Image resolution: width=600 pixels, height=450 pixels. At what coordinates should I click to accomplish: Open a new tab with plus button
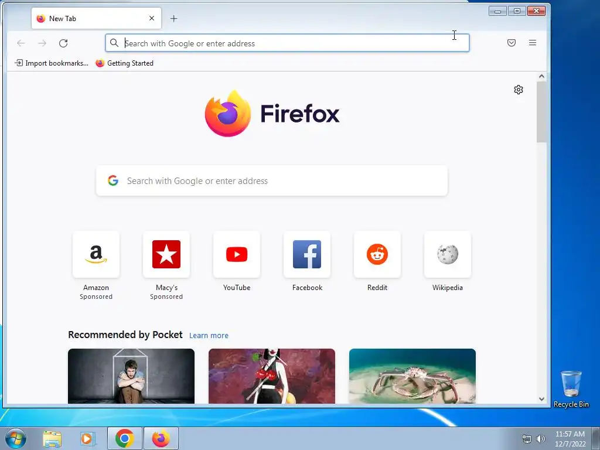(173, 18)
